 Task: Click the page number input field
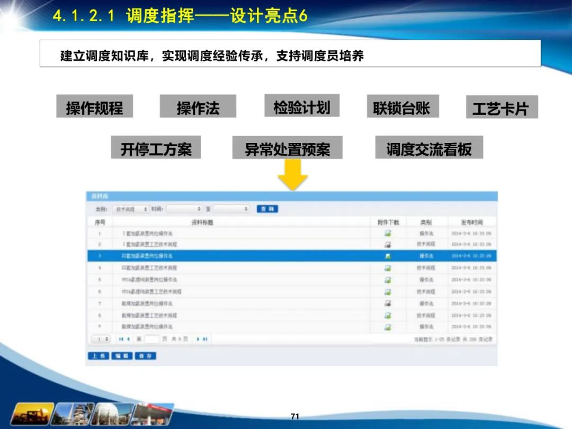pos(152,339)
